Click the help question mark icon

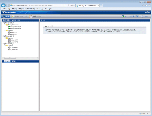(142, 16)
